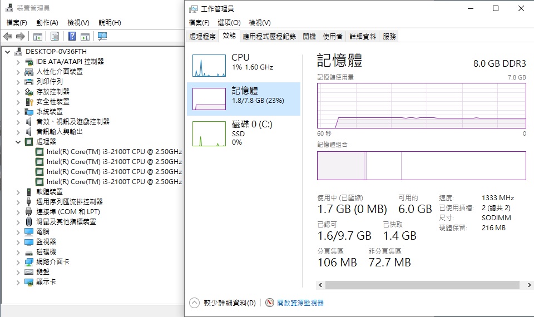The height and width of the screenshot is (317, 534).
Task: Expand the 系統裝置 node
Action: [x=18, y=112]
